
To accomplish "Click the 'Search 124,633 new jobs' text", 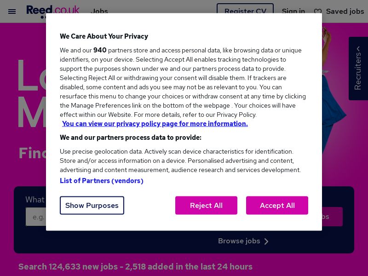I will 135,267.
